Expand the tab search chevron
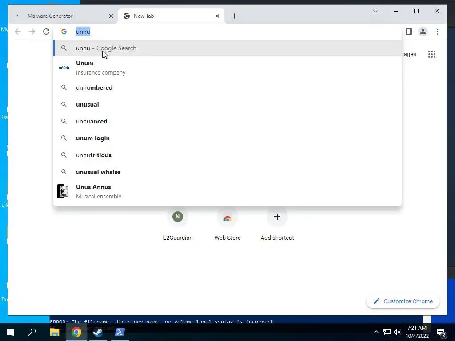Screen dimensions: 455x341 [x=375, y=11]
